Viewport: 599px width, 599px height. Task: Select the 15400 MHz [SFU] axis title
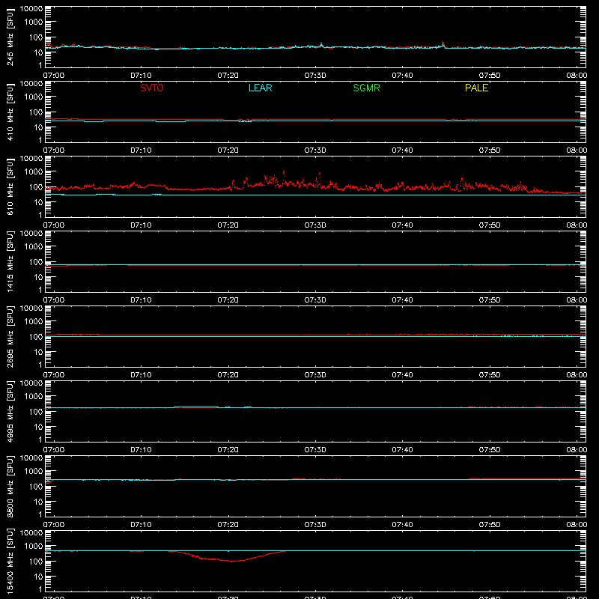10,561
